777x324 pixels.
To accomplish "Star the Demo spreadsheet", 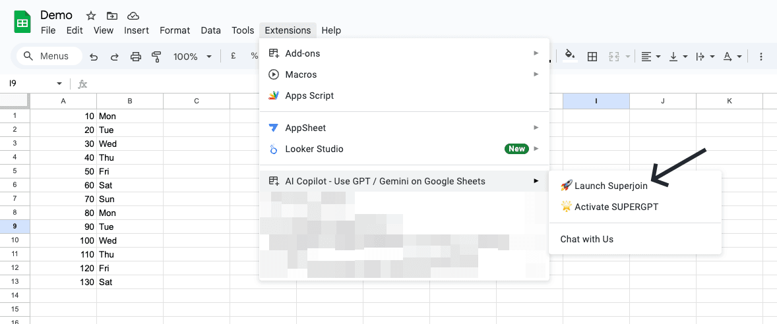I will point(90,16).
